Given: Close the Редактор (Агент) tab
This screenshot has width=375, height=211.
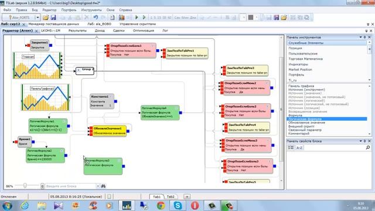Looking at the screenshot, I should point(36,31).
